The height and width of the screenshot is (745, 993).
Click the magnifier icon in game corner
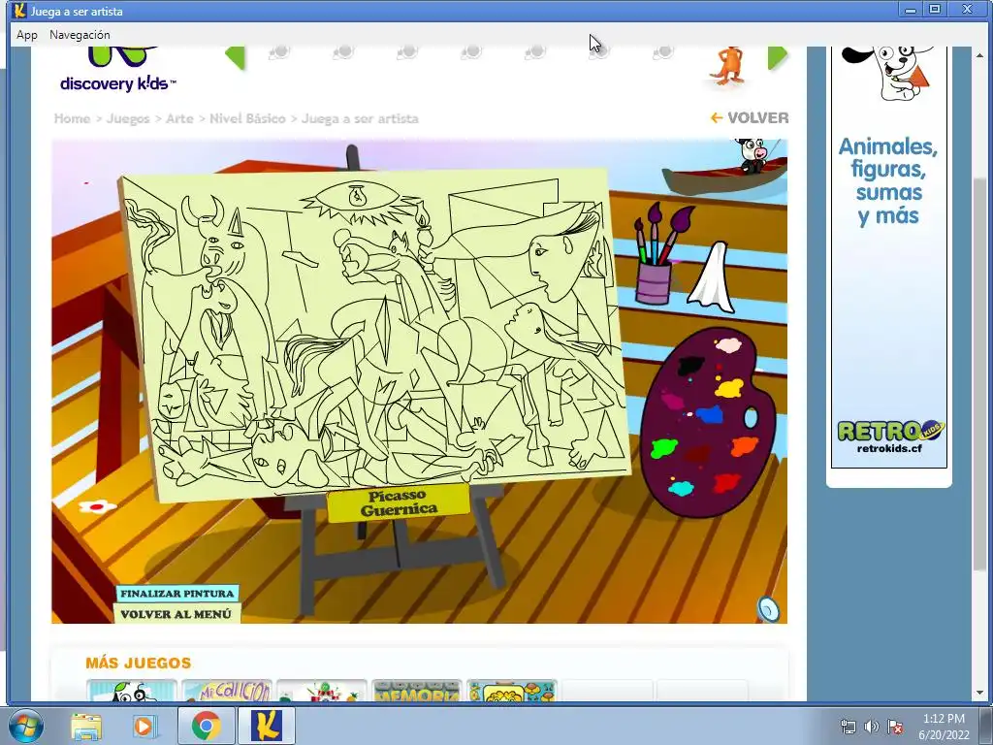pos(768,609)
